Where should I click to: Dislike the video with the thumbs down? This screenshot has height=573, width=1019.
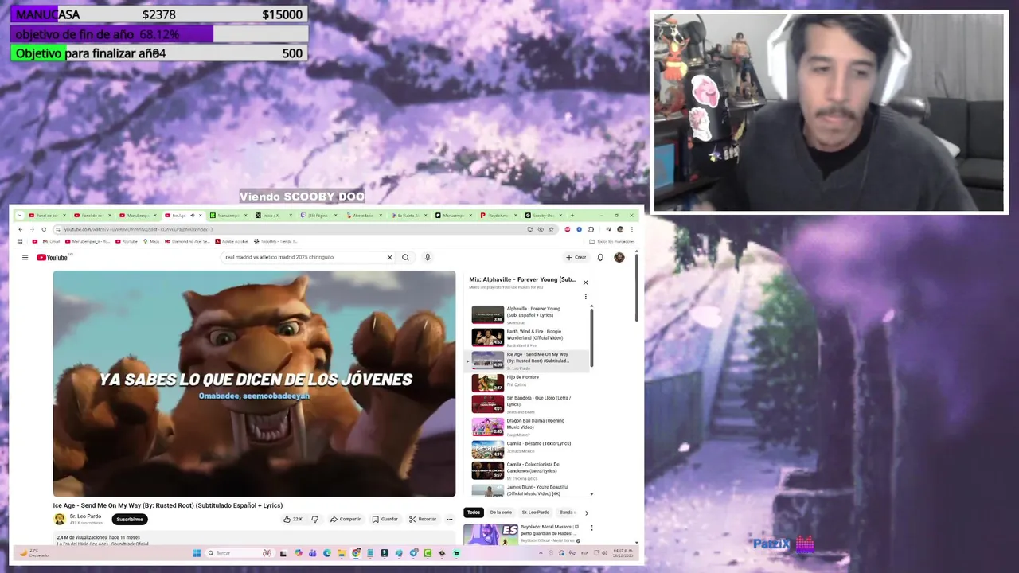point(314,519)
